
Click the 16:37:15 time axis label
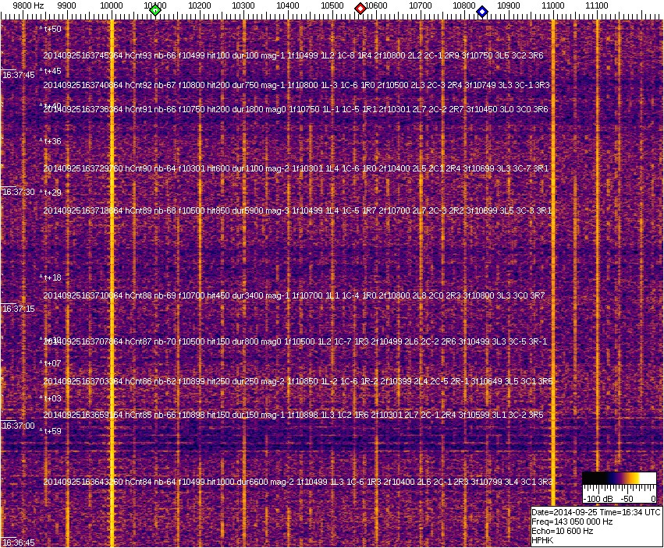[x=19, y=309]
